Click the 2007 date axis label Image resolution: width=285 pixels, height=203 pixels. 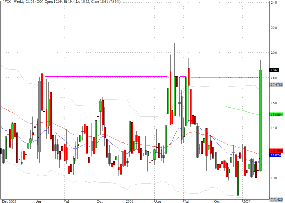click(247, 201)
